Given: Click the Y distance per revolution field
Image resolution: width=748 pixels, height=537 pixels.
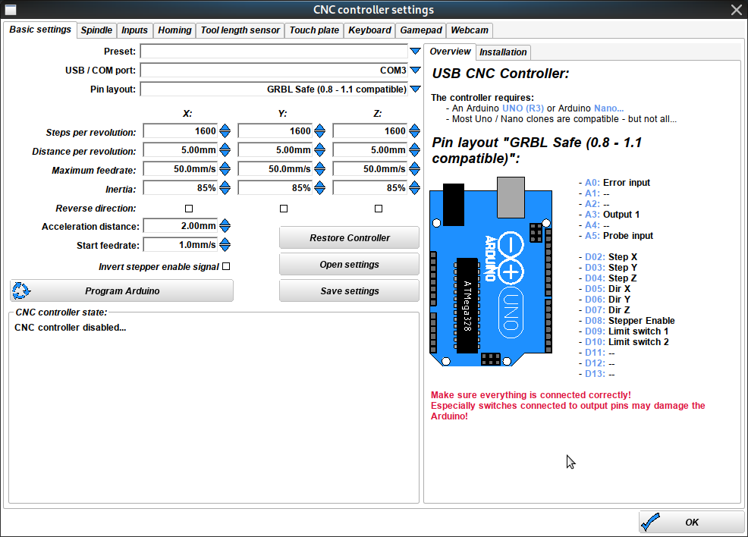Looking at the screenshot, I should 274,151.
